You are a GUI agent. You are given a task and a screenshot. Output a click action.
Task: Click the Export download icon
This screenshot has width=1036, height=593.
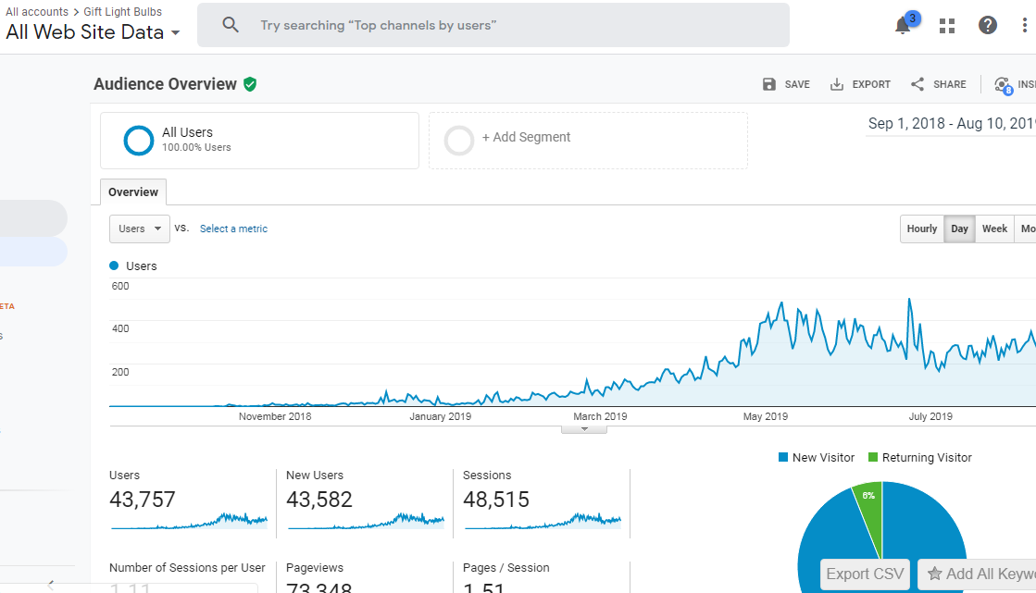[x=837, y=84]
